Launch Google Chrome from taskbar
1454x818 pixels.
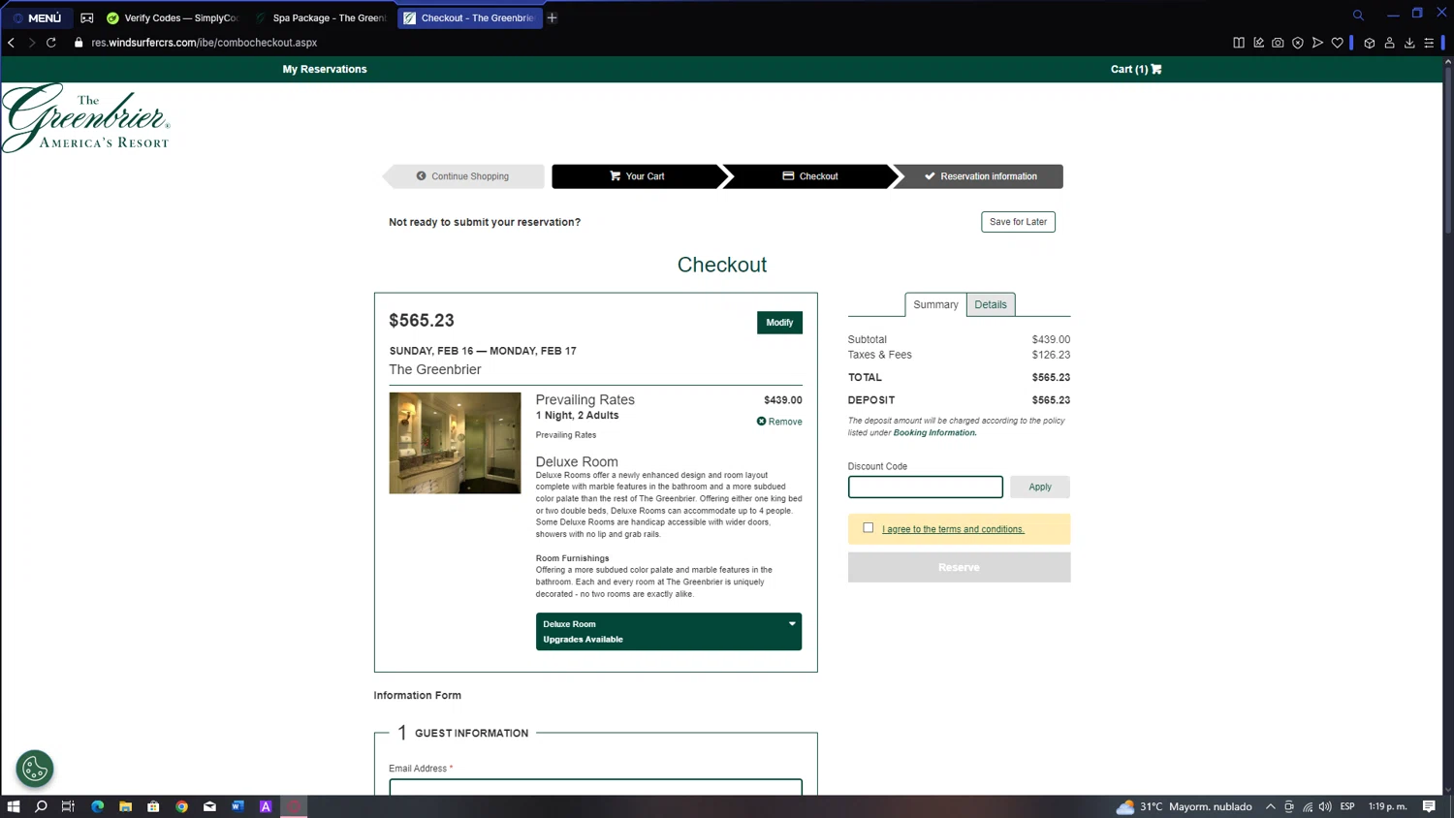(x=181, y=806)
